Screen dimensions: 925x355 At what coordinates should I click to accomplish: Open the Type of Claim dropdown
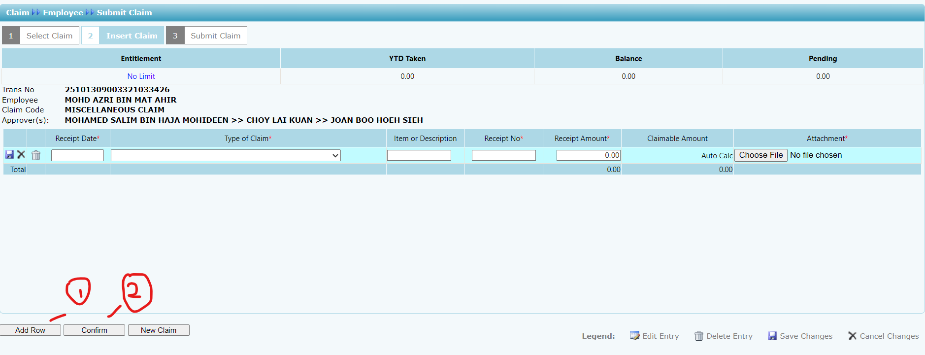coord(226,156)
